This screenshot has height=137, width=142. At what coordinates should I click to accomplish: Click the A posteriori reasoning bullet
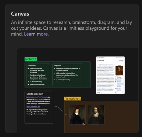[63, 80]
